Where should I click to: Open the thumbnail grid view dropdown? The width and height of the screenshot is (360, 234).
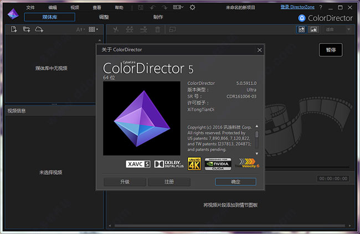coord(93,29)
